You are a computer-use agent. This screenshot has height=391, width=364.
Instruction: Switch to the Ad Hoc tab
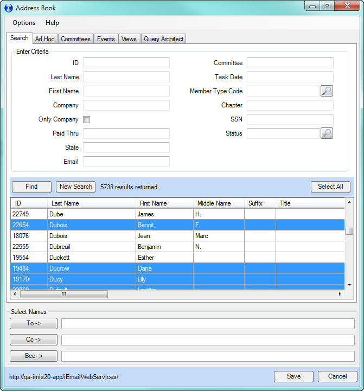click(x=45, y=39)
